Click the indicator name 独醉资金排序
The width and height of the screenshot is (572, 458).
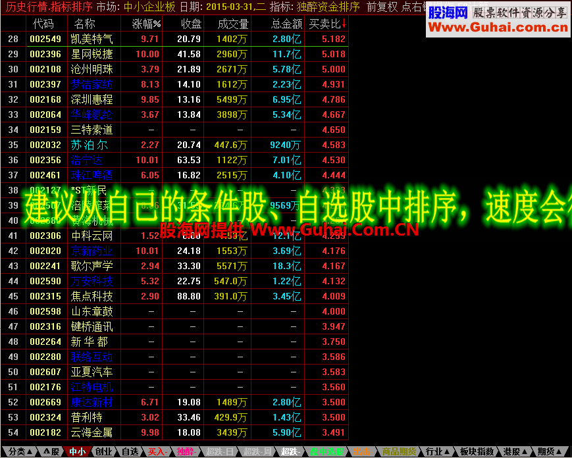tap(328, 7)
